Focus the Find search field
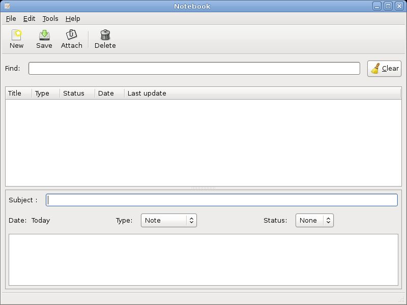The height and width of the screenshot is (305, 407). pos(194,68)
